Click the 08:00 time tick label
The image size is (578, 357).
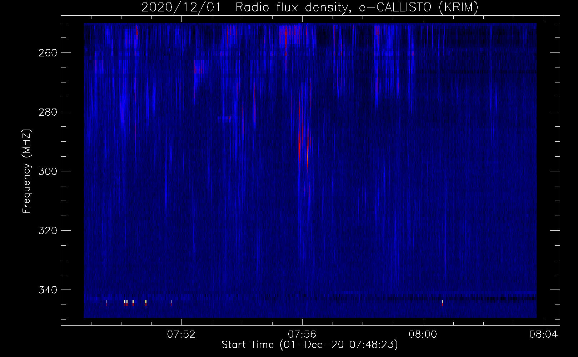[x=423, y=335]
